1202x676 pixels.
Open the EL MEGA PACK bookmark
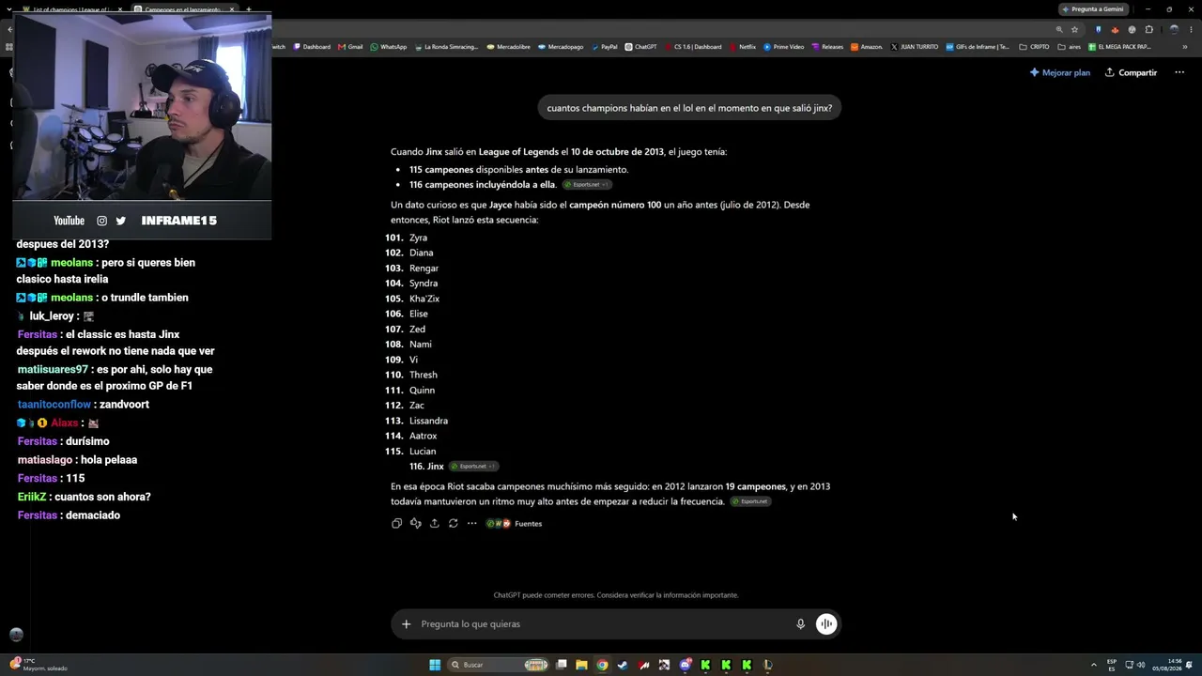(x=1118, y=47)
